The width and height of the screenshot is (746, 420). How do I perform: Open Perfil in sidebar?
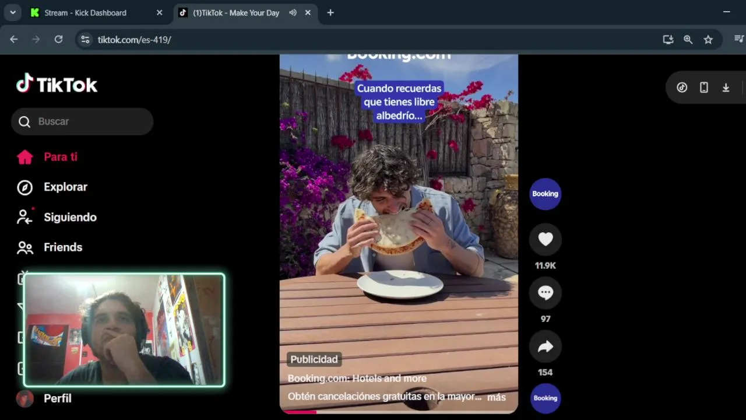click(x=58, y=398)
